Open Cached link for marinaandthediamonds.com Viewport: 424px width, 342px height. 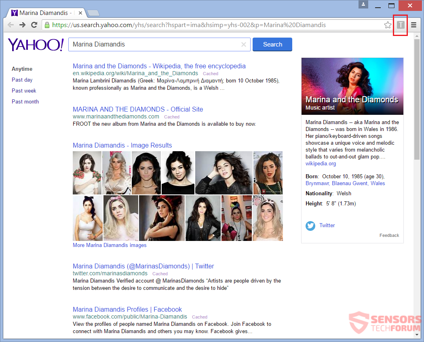(172, 117)
